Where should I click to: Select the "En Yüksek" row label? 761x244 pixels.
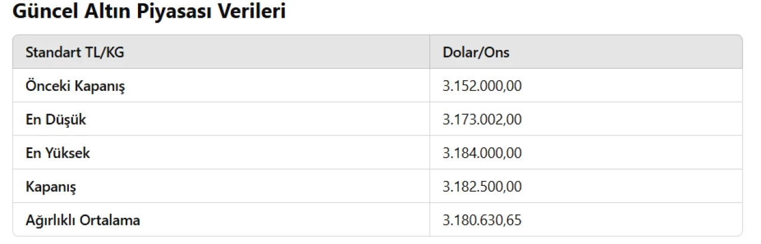58,153
